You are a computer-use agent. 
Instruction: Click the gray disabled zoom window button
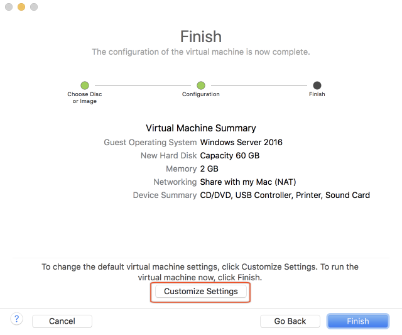click(x=34, y=7)
